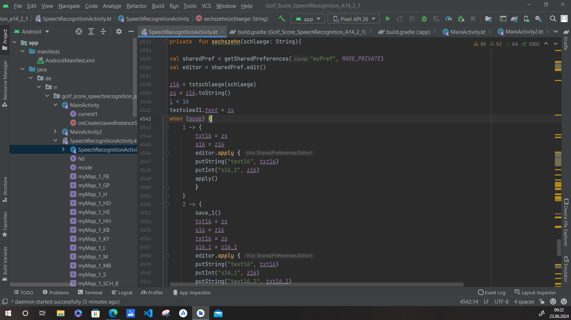Image resolution: width=571 pixels, height=320 pixels.
Task: Toggle the Project tool window
Action: pyautogui.click(x=5, y=39)
